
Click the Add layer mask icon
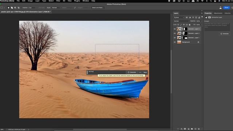[185, 129]
